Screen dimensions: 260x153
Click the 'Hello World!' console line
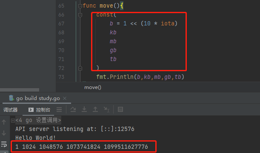[35, 138]
